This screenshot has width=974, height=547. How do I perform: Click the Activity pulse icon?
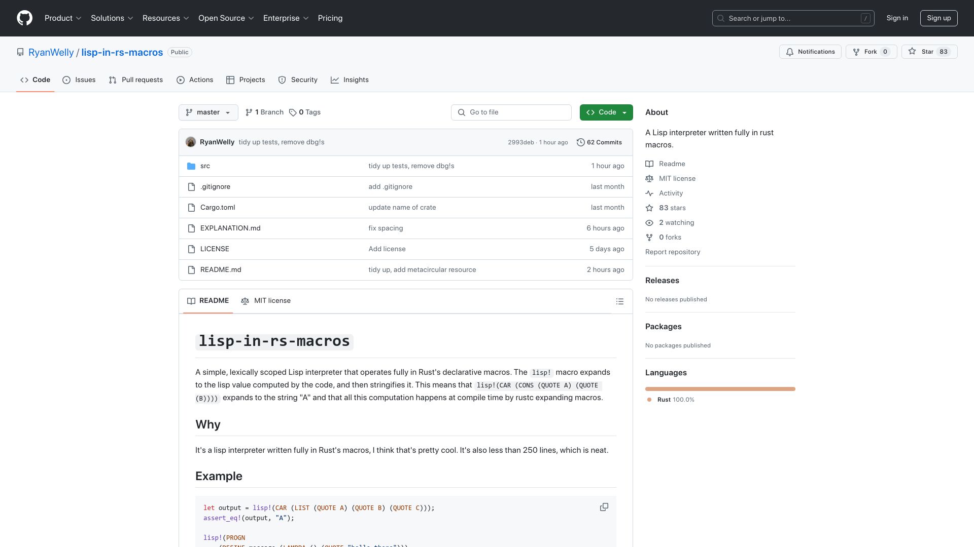click(x=649, y=193)
